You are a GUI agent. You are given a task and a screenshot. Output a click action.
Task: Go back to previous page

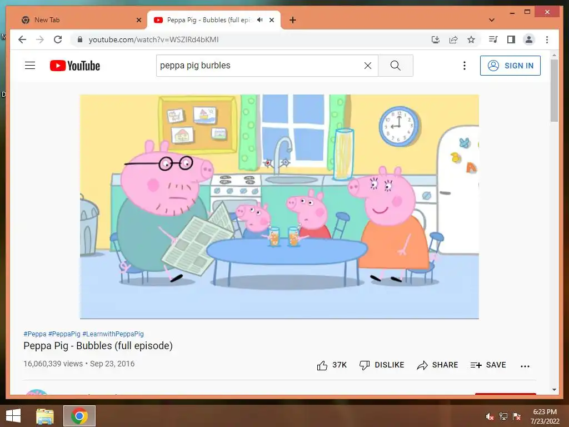coord(22,39)
